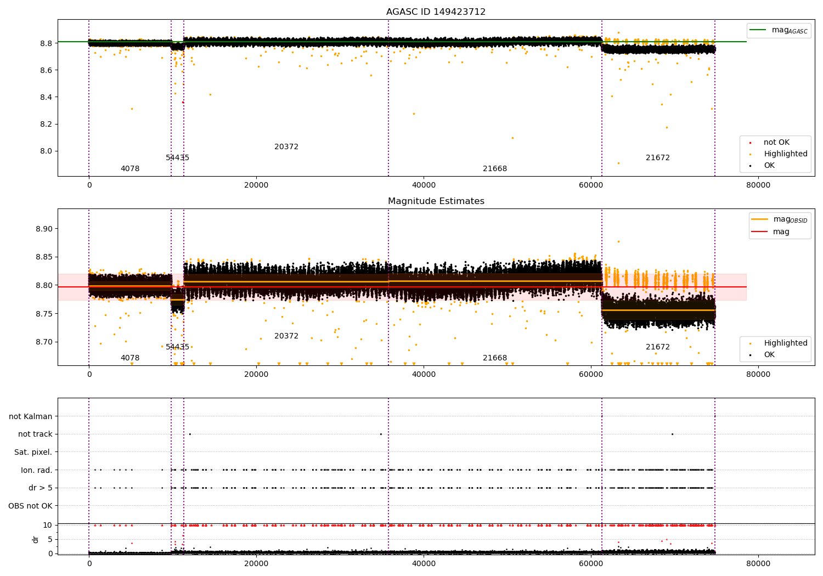Click the 'dr > 5' row label
This screenshot has height=576, width=823.
[41, 488]
